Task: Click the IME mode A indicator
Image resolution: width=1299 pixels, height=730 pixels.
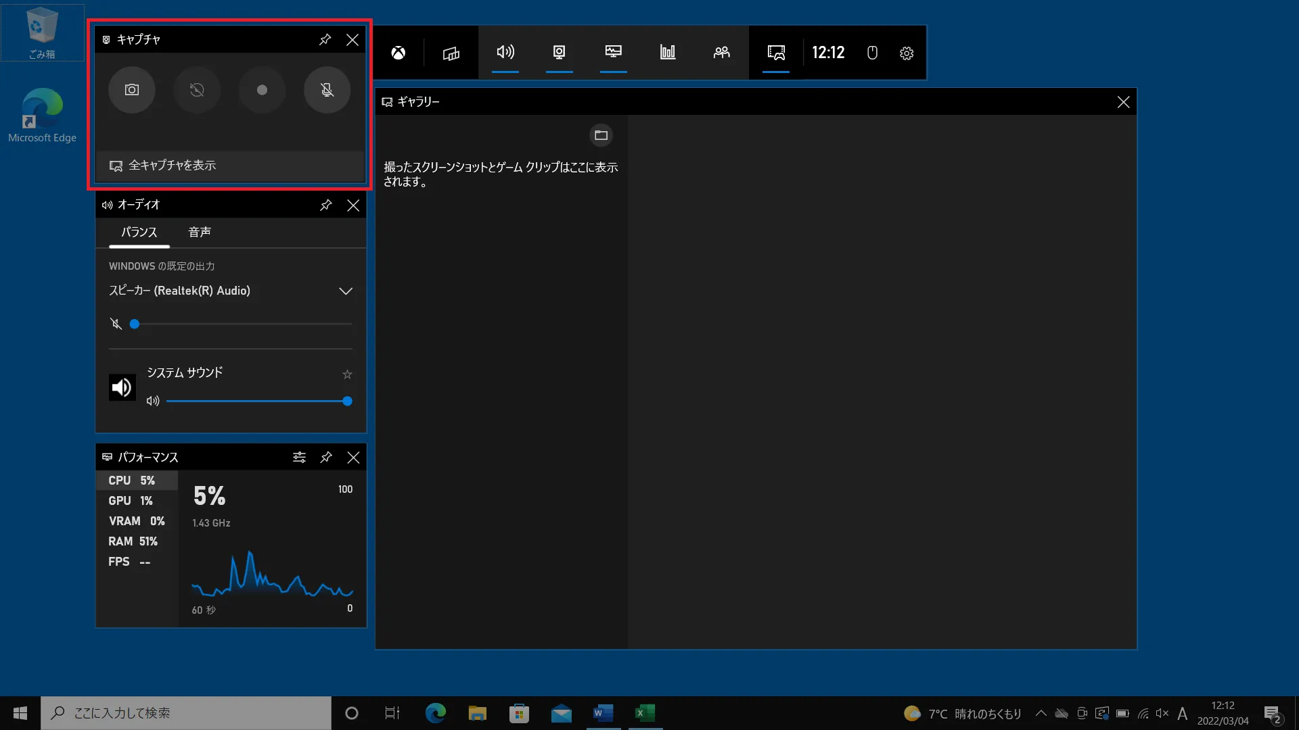Action: [x=1183, y=713]
